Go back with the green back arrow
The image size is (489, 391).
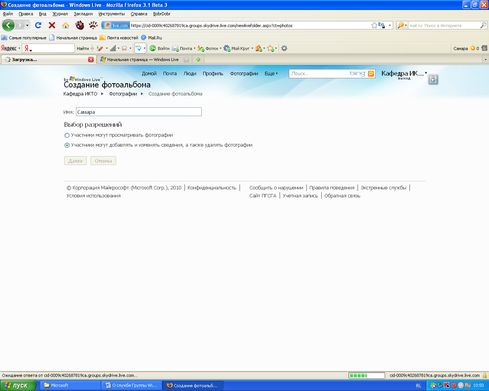click(8, 26)
